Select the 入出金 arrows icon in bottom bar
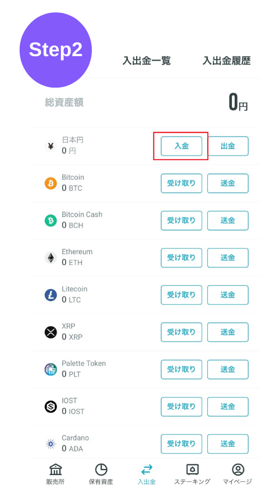Image resolution: width=275 pixels, height=497 pixels. (x=147, y=469)
